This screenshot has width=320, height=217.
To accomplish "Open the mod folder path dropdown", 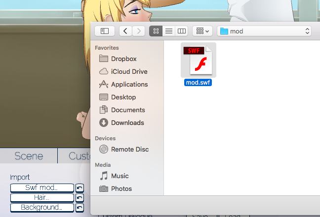I will click(264, 31).
